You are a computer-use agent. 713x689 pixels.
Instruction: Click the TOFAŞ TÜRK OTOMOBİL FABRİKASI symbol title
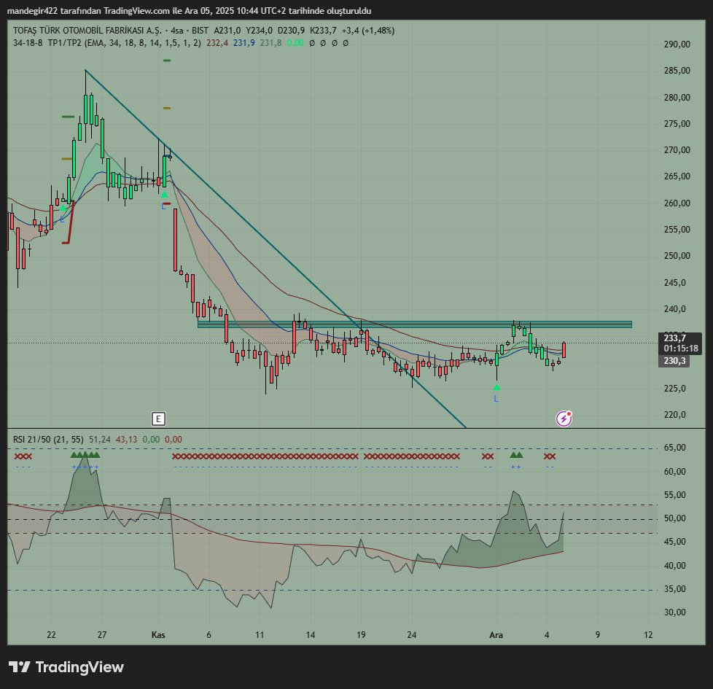coord(87,31)
